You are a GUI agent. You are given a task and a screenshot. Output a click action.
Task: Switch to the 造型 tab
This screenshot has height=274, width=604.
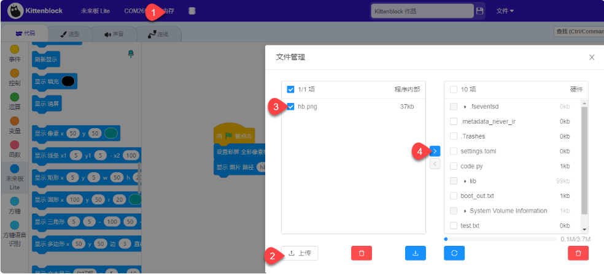pyautogui.click(x=70, y=34)
